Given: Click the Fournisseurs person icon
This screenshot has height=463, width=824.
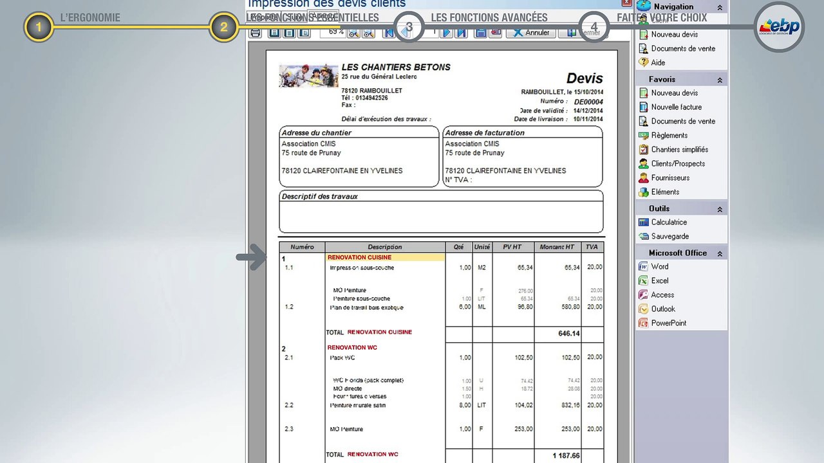Looking at the screenshot, I should pyautogui.click(x=643, y=177).
